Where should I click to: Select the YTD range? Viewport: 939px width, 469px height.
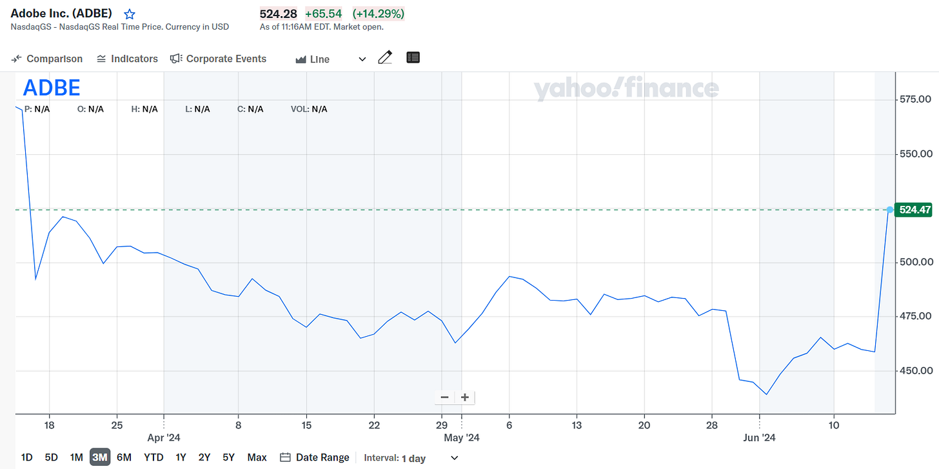pyautogui.click(x=153, y=457)
